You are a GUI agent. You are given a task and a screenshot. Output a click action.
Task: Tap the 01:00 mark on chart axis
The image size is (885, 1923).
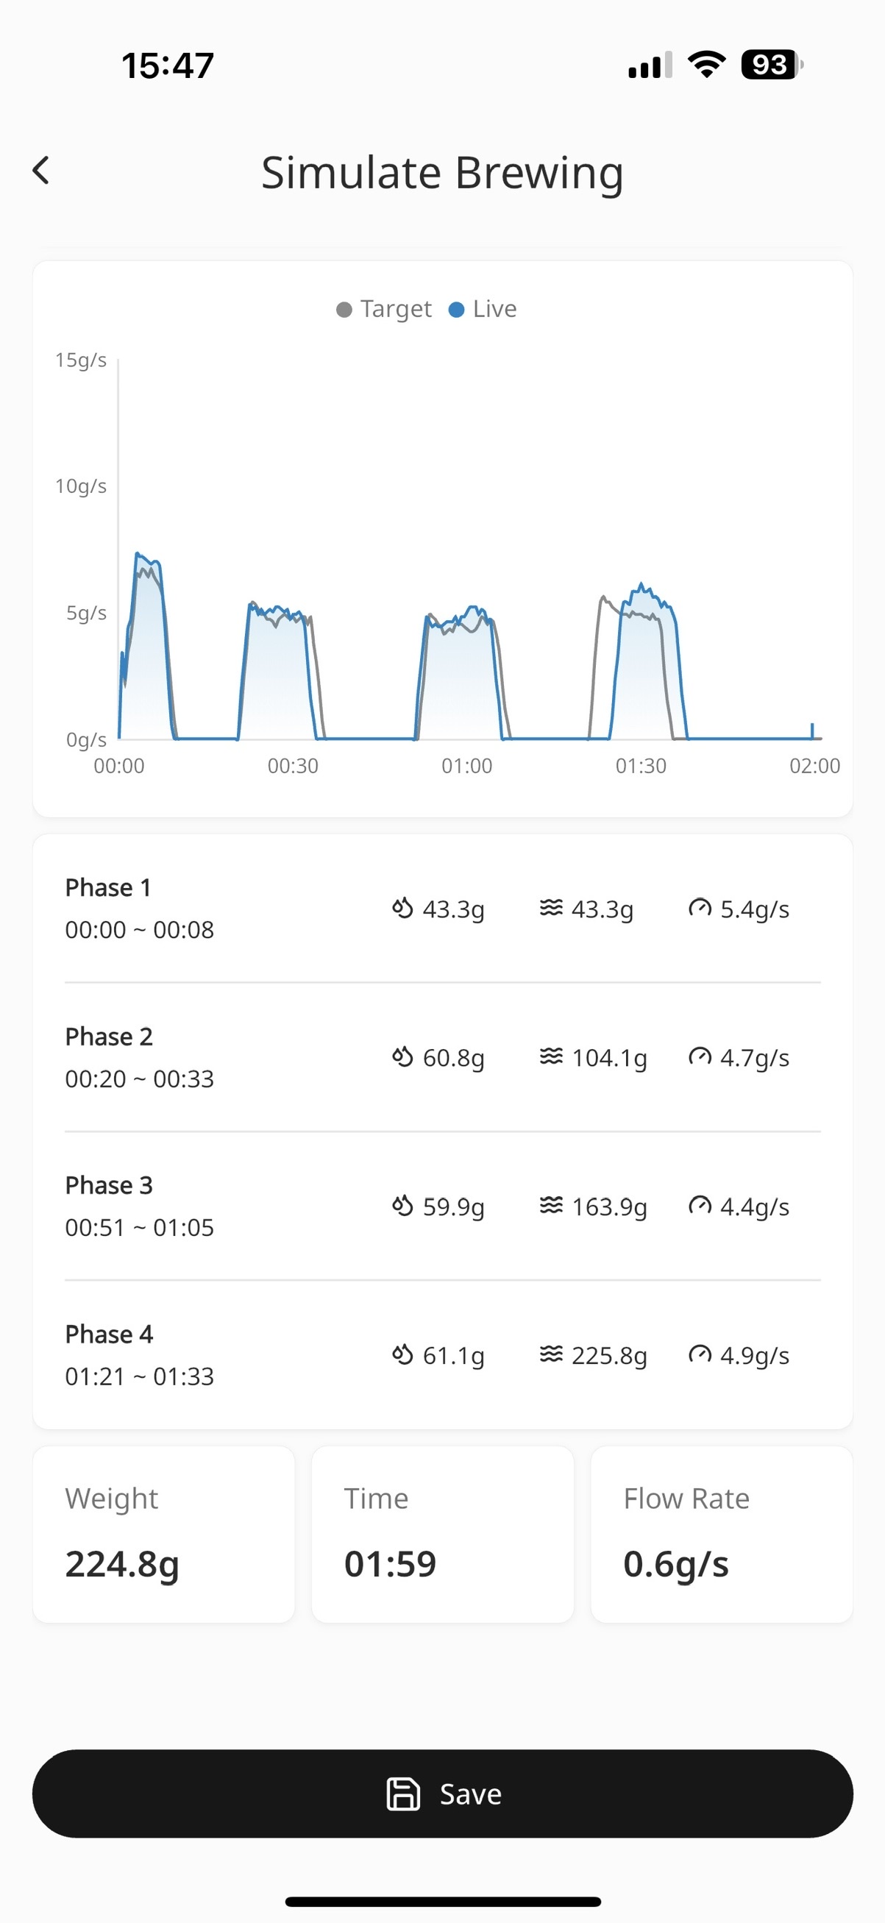467,766
